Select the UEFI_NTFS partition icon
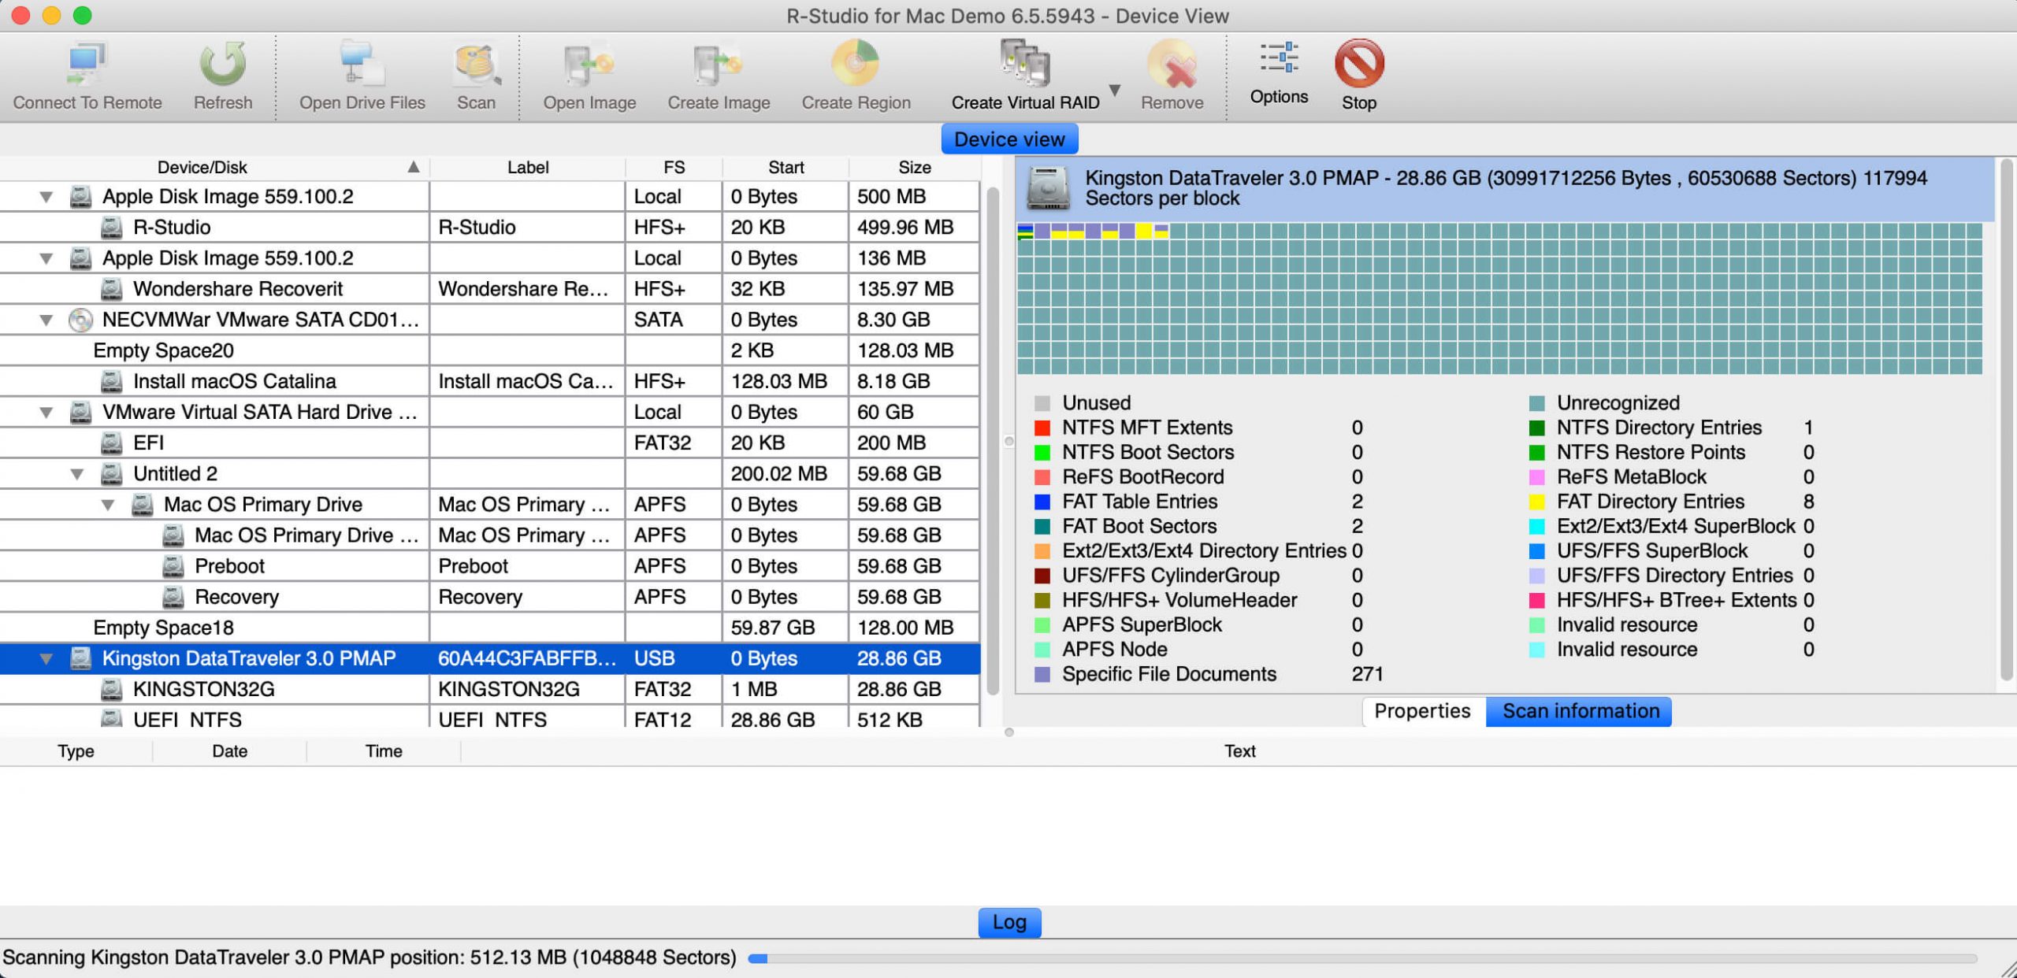Viewport: 2017px width, 978px height. tap(112, 717)
